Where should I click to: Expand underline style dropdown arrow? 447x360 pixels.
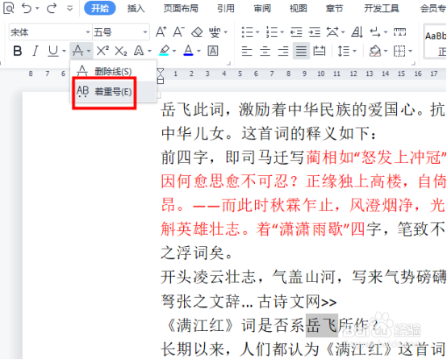tap(64, 52)
